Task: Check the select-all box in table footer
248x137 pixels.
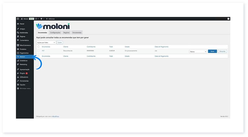Action: (38, 56)
